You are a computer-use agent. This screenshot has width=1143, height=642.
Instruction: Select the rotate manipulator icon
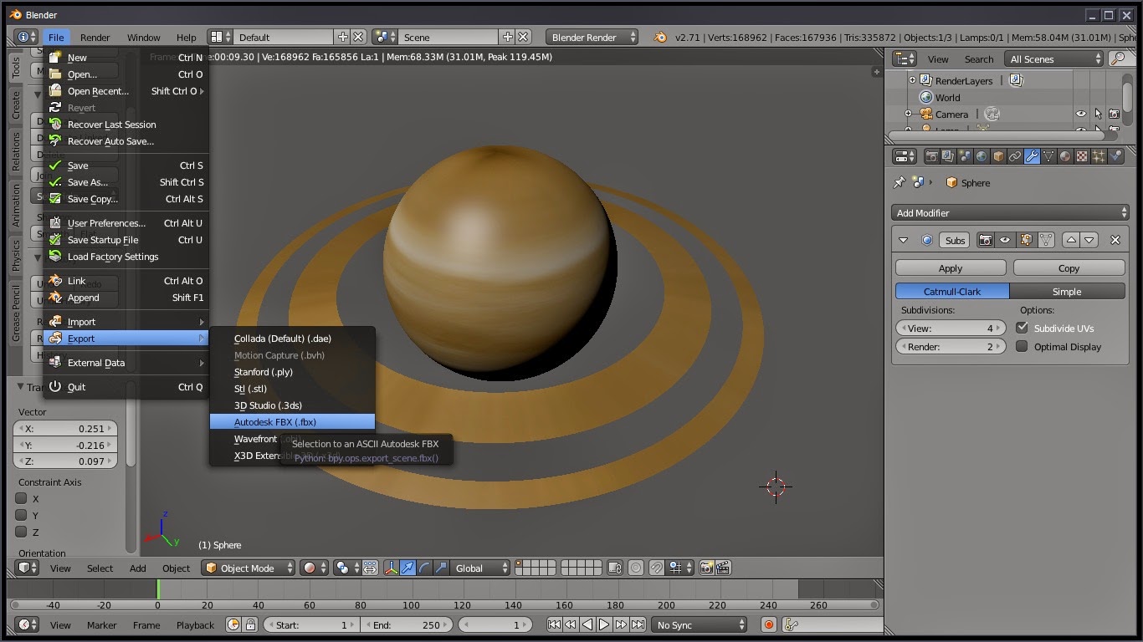pos(425,568)
